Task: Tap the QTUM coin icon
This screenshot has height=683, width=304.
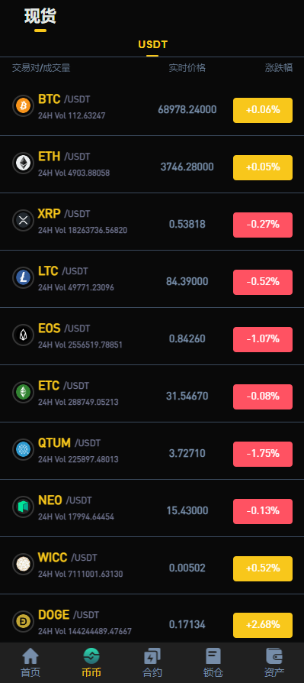Action: (x=23, y=449)
